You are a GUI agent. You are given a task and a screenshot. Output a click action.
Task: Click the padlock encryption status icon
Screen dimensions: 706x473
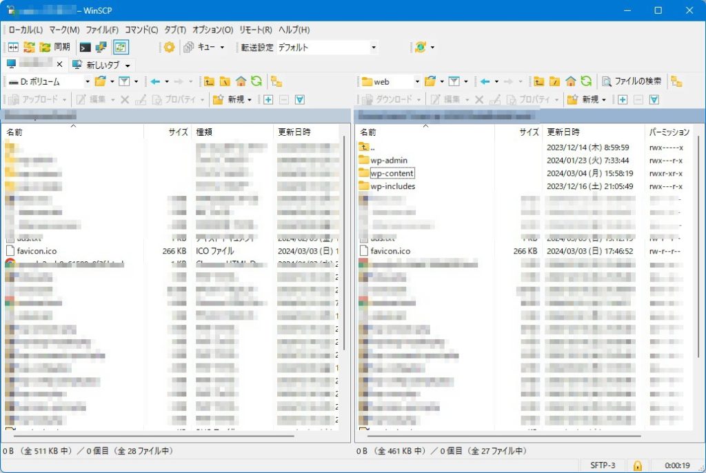[x=638, y=465]
